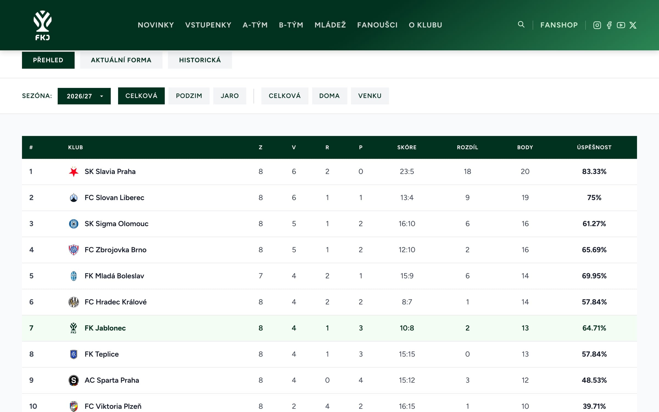Open the Instagram icon link
Image resolution: width=659 pixels, height=412 pixels.
(x=597, y=25)
